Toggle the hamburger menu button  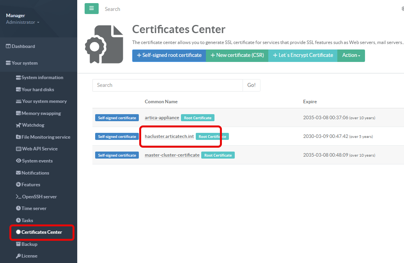pyautogui.click(x=92, y=9)
